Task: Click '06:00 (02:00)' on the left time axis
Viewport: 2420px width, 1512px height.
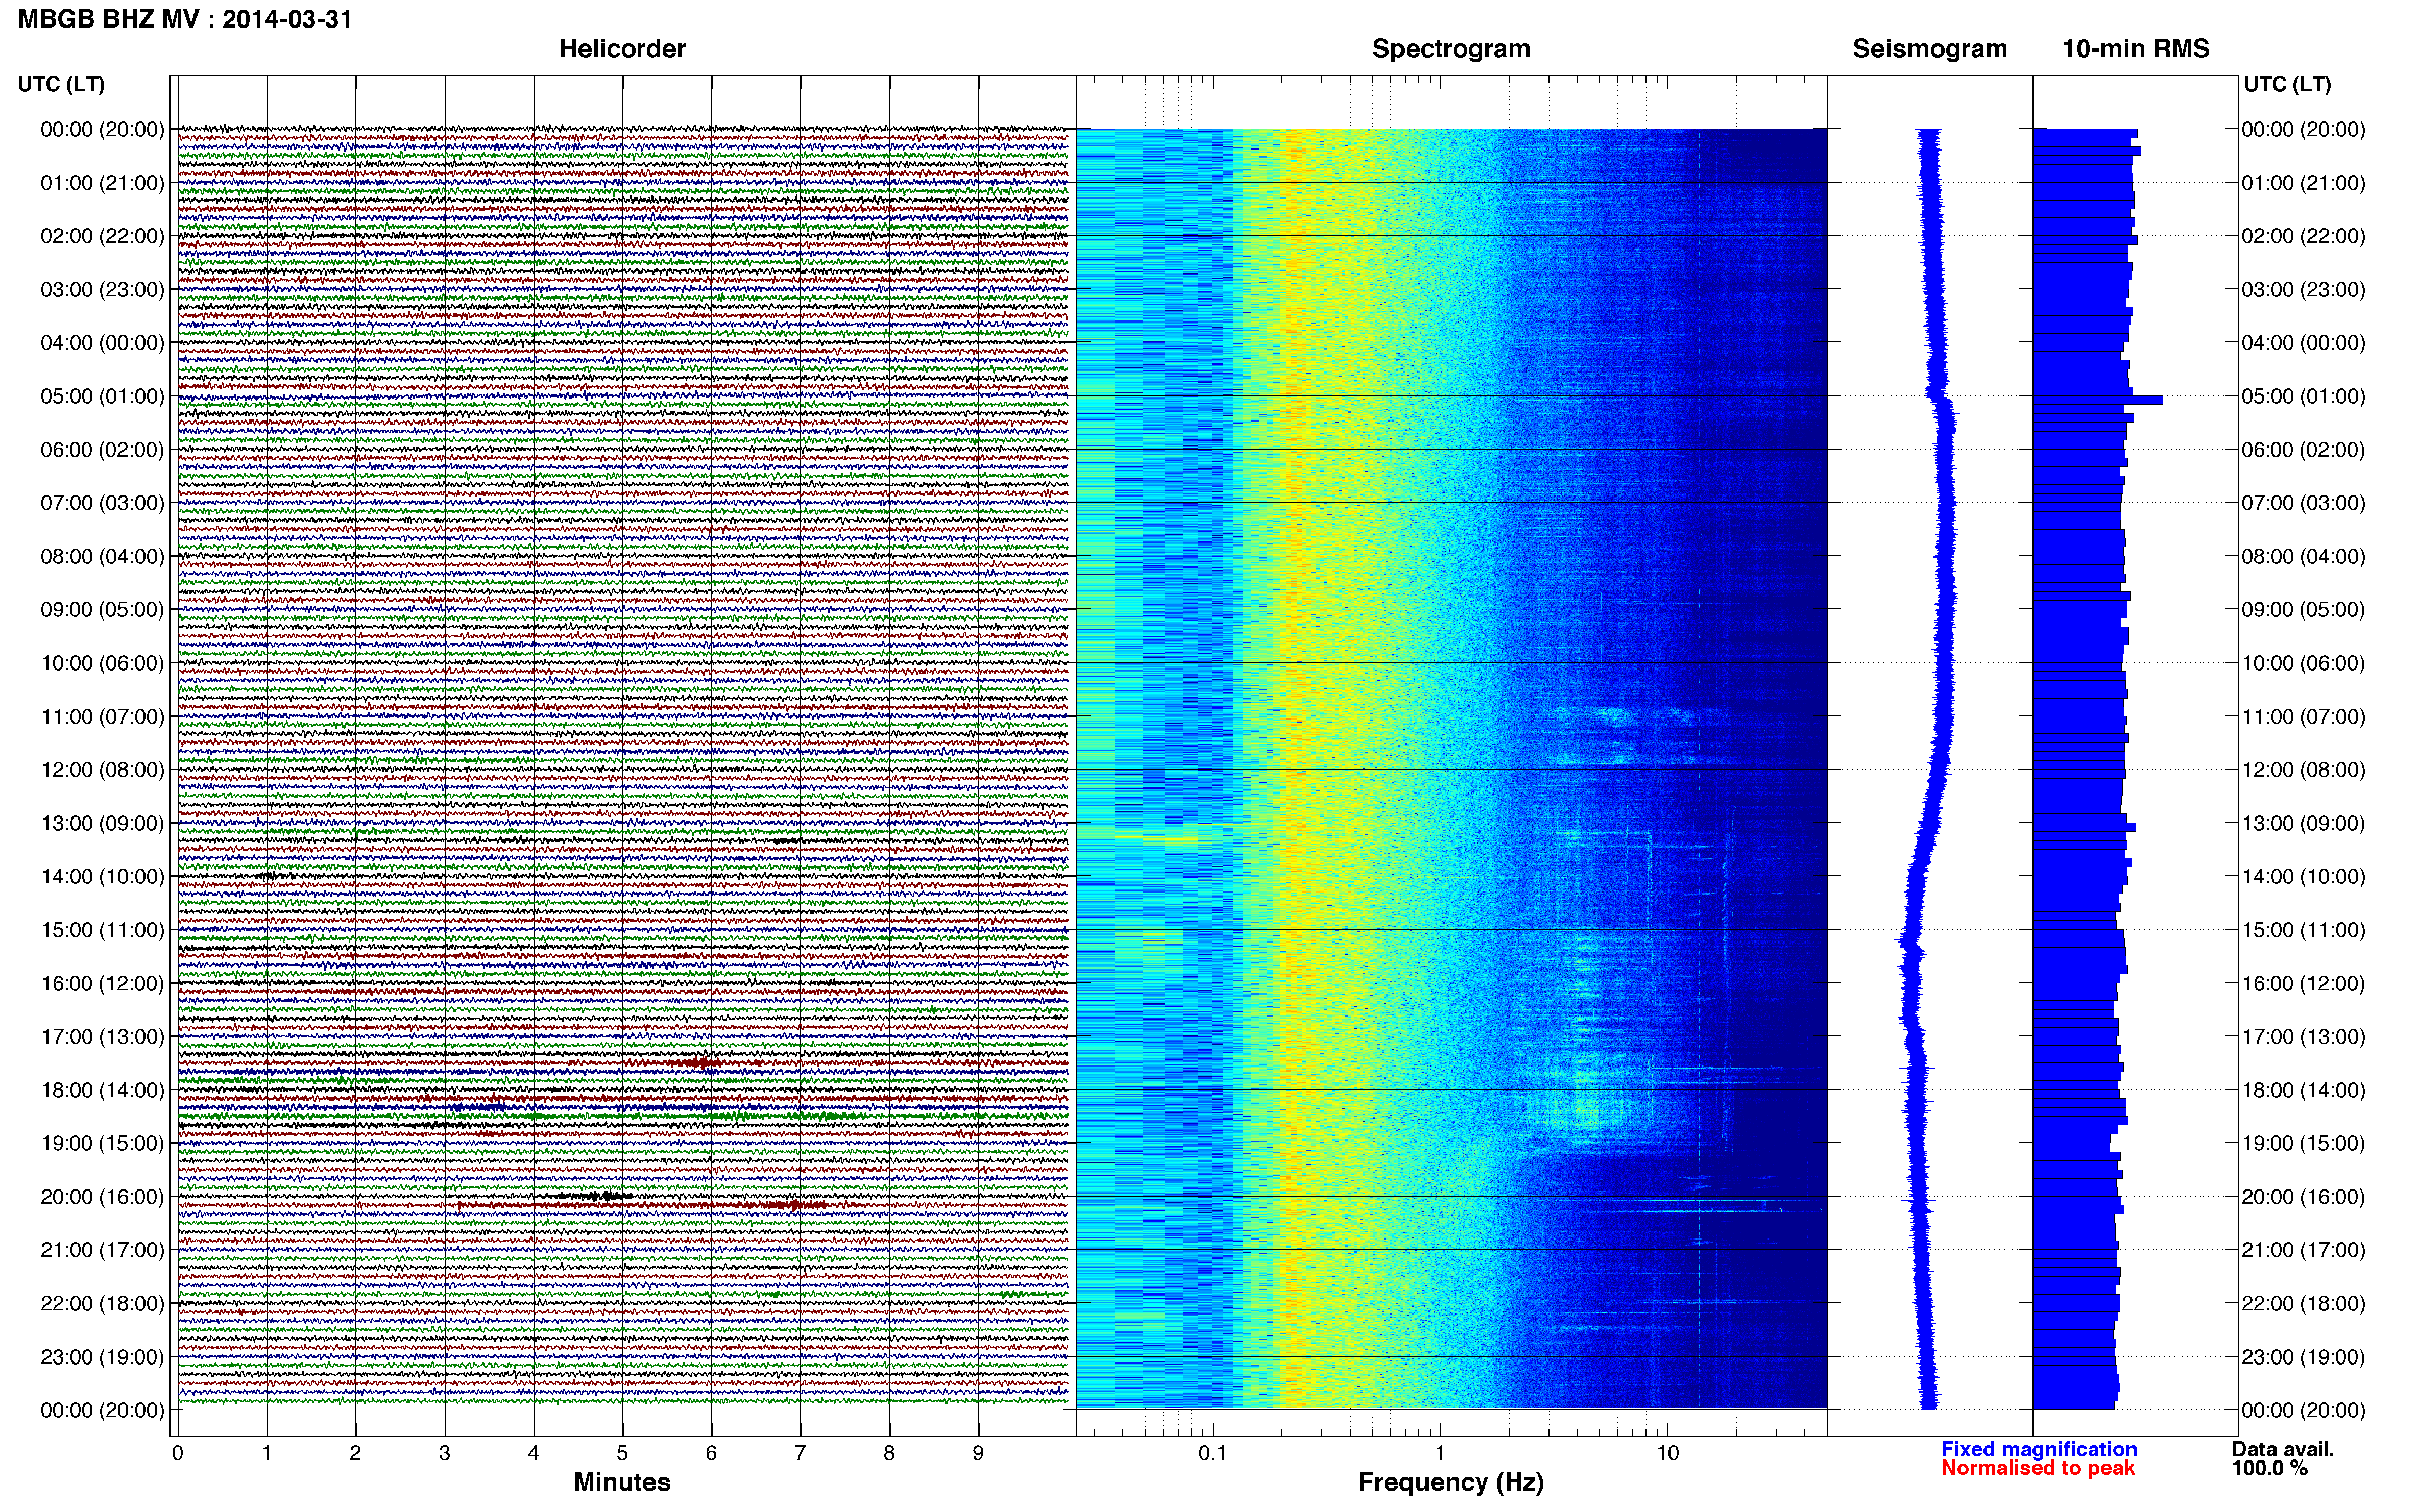Action: coord(102,450)
